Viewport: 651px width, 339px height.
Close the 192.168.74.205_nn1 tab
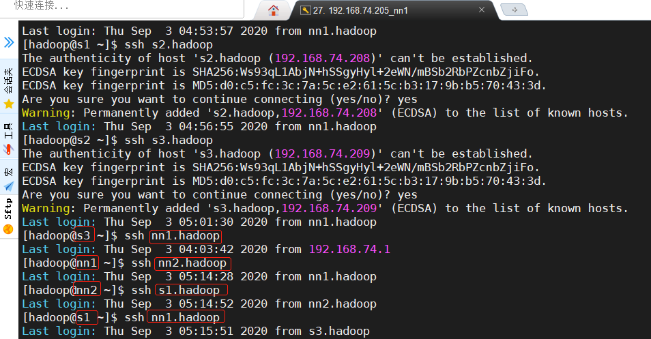[482, 10]
